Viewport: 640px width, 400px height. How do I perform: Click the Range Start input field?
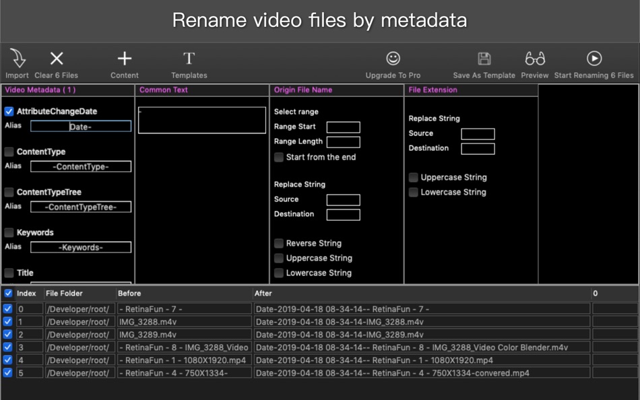click(344, 127)
